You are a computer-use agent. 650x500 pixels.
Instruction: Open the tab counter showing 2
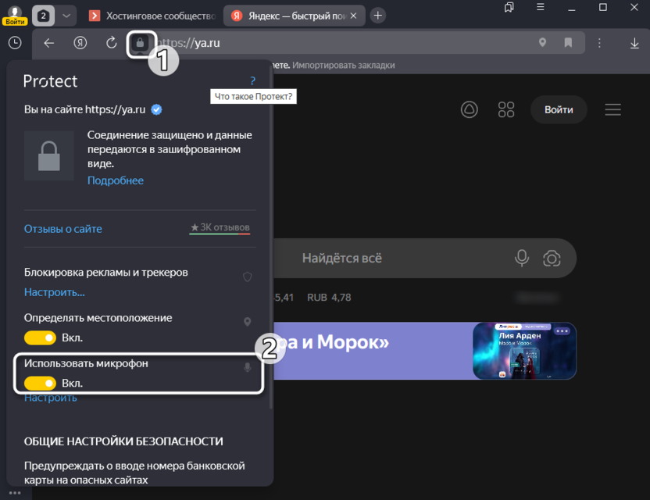[x=43, y=16]
